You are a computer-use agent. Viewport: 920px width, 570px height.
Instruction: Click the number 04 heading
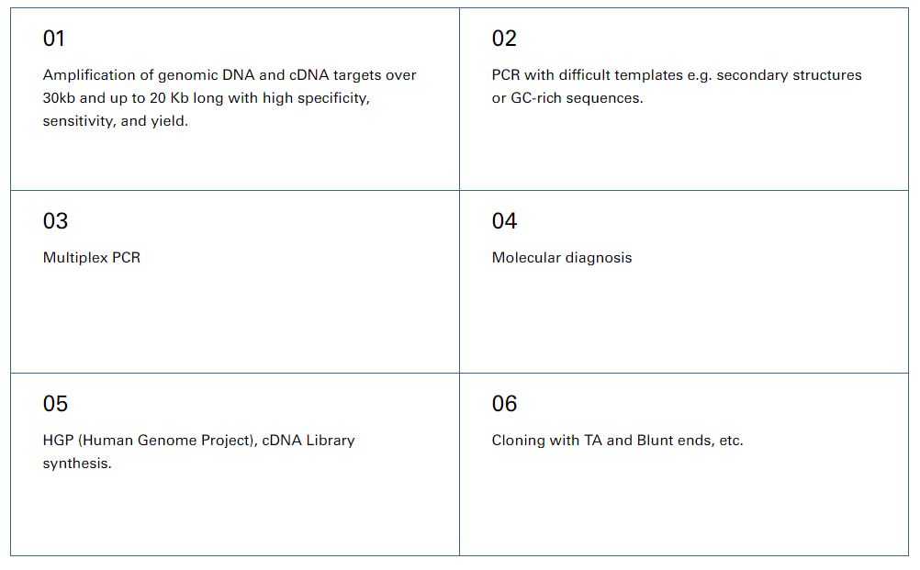504,221
